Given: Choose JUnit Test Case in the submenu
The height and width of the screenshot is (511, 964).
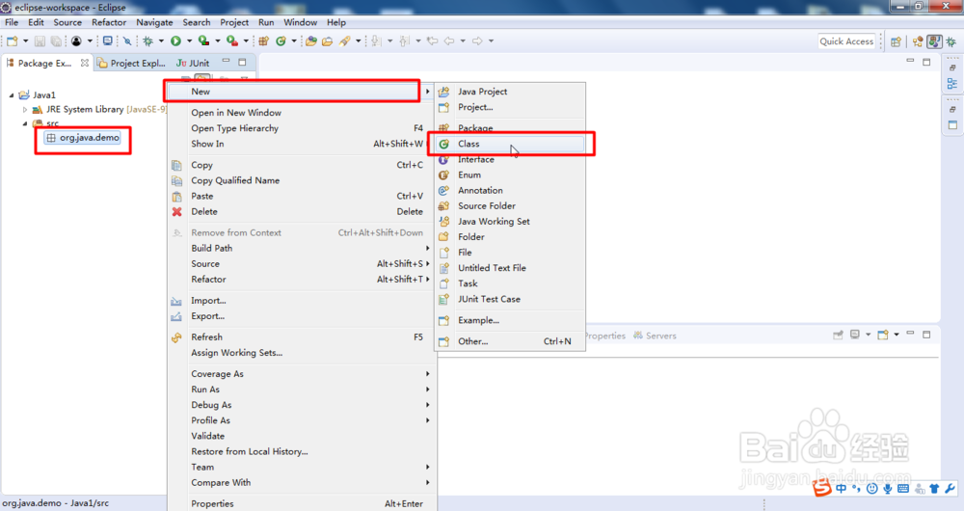Looking at the screenshot, I should pyautogui.click(x=510, y=299).
